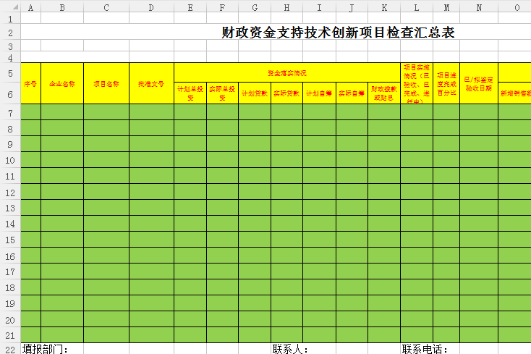Select the 计划贷款 subheader cell
This screenshot has width=531, height=354.
255,93
